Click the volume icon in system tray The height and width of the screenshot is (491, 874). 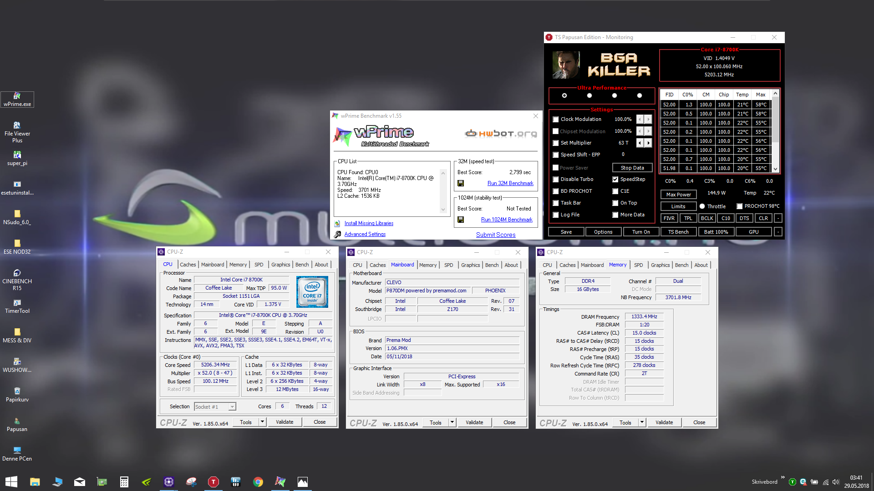pos(836,482)
